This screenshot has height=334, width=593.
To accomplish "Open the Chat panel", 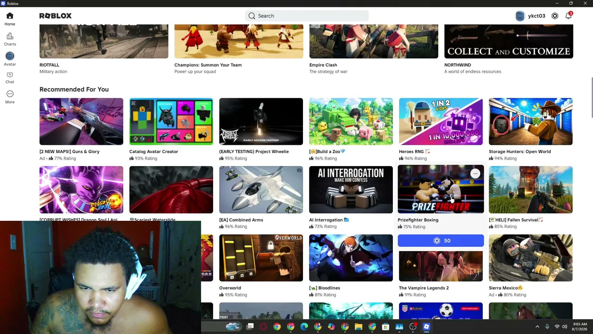I will [10, 77].
